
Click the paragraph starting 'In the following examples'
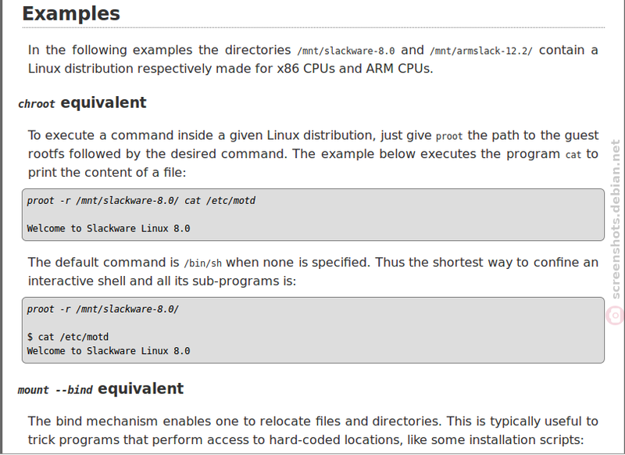point(313,59)
